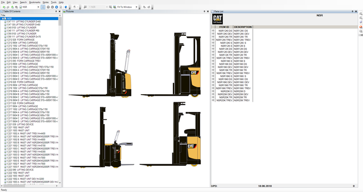Select C221 1002 MAST UNIT entry

[x=18, y=127]
